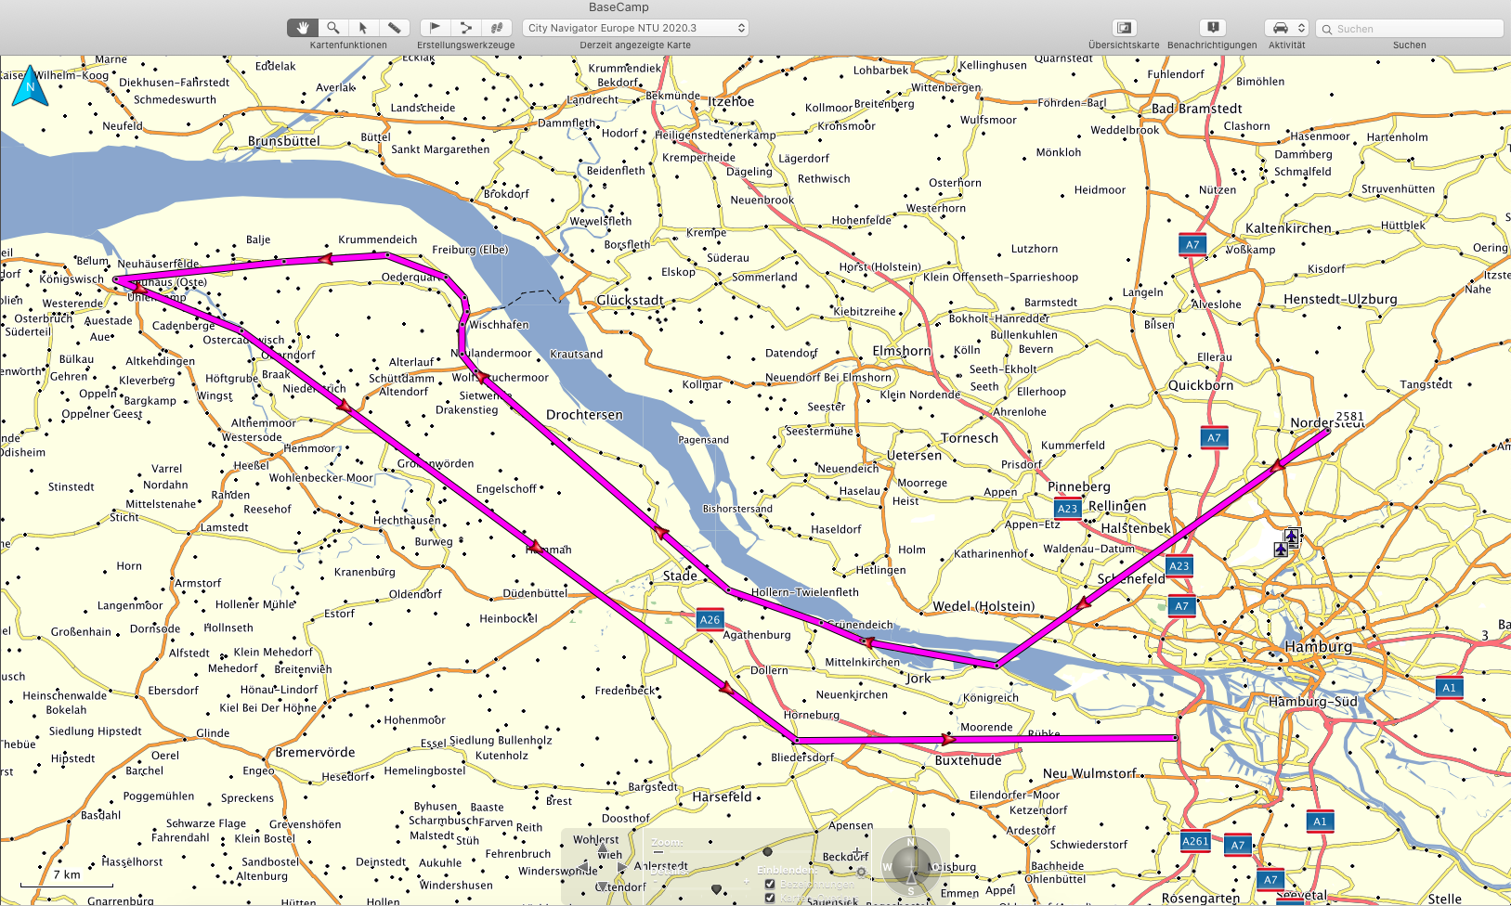
Task: Select the New Route tool
Action: [x=466, y=28]
